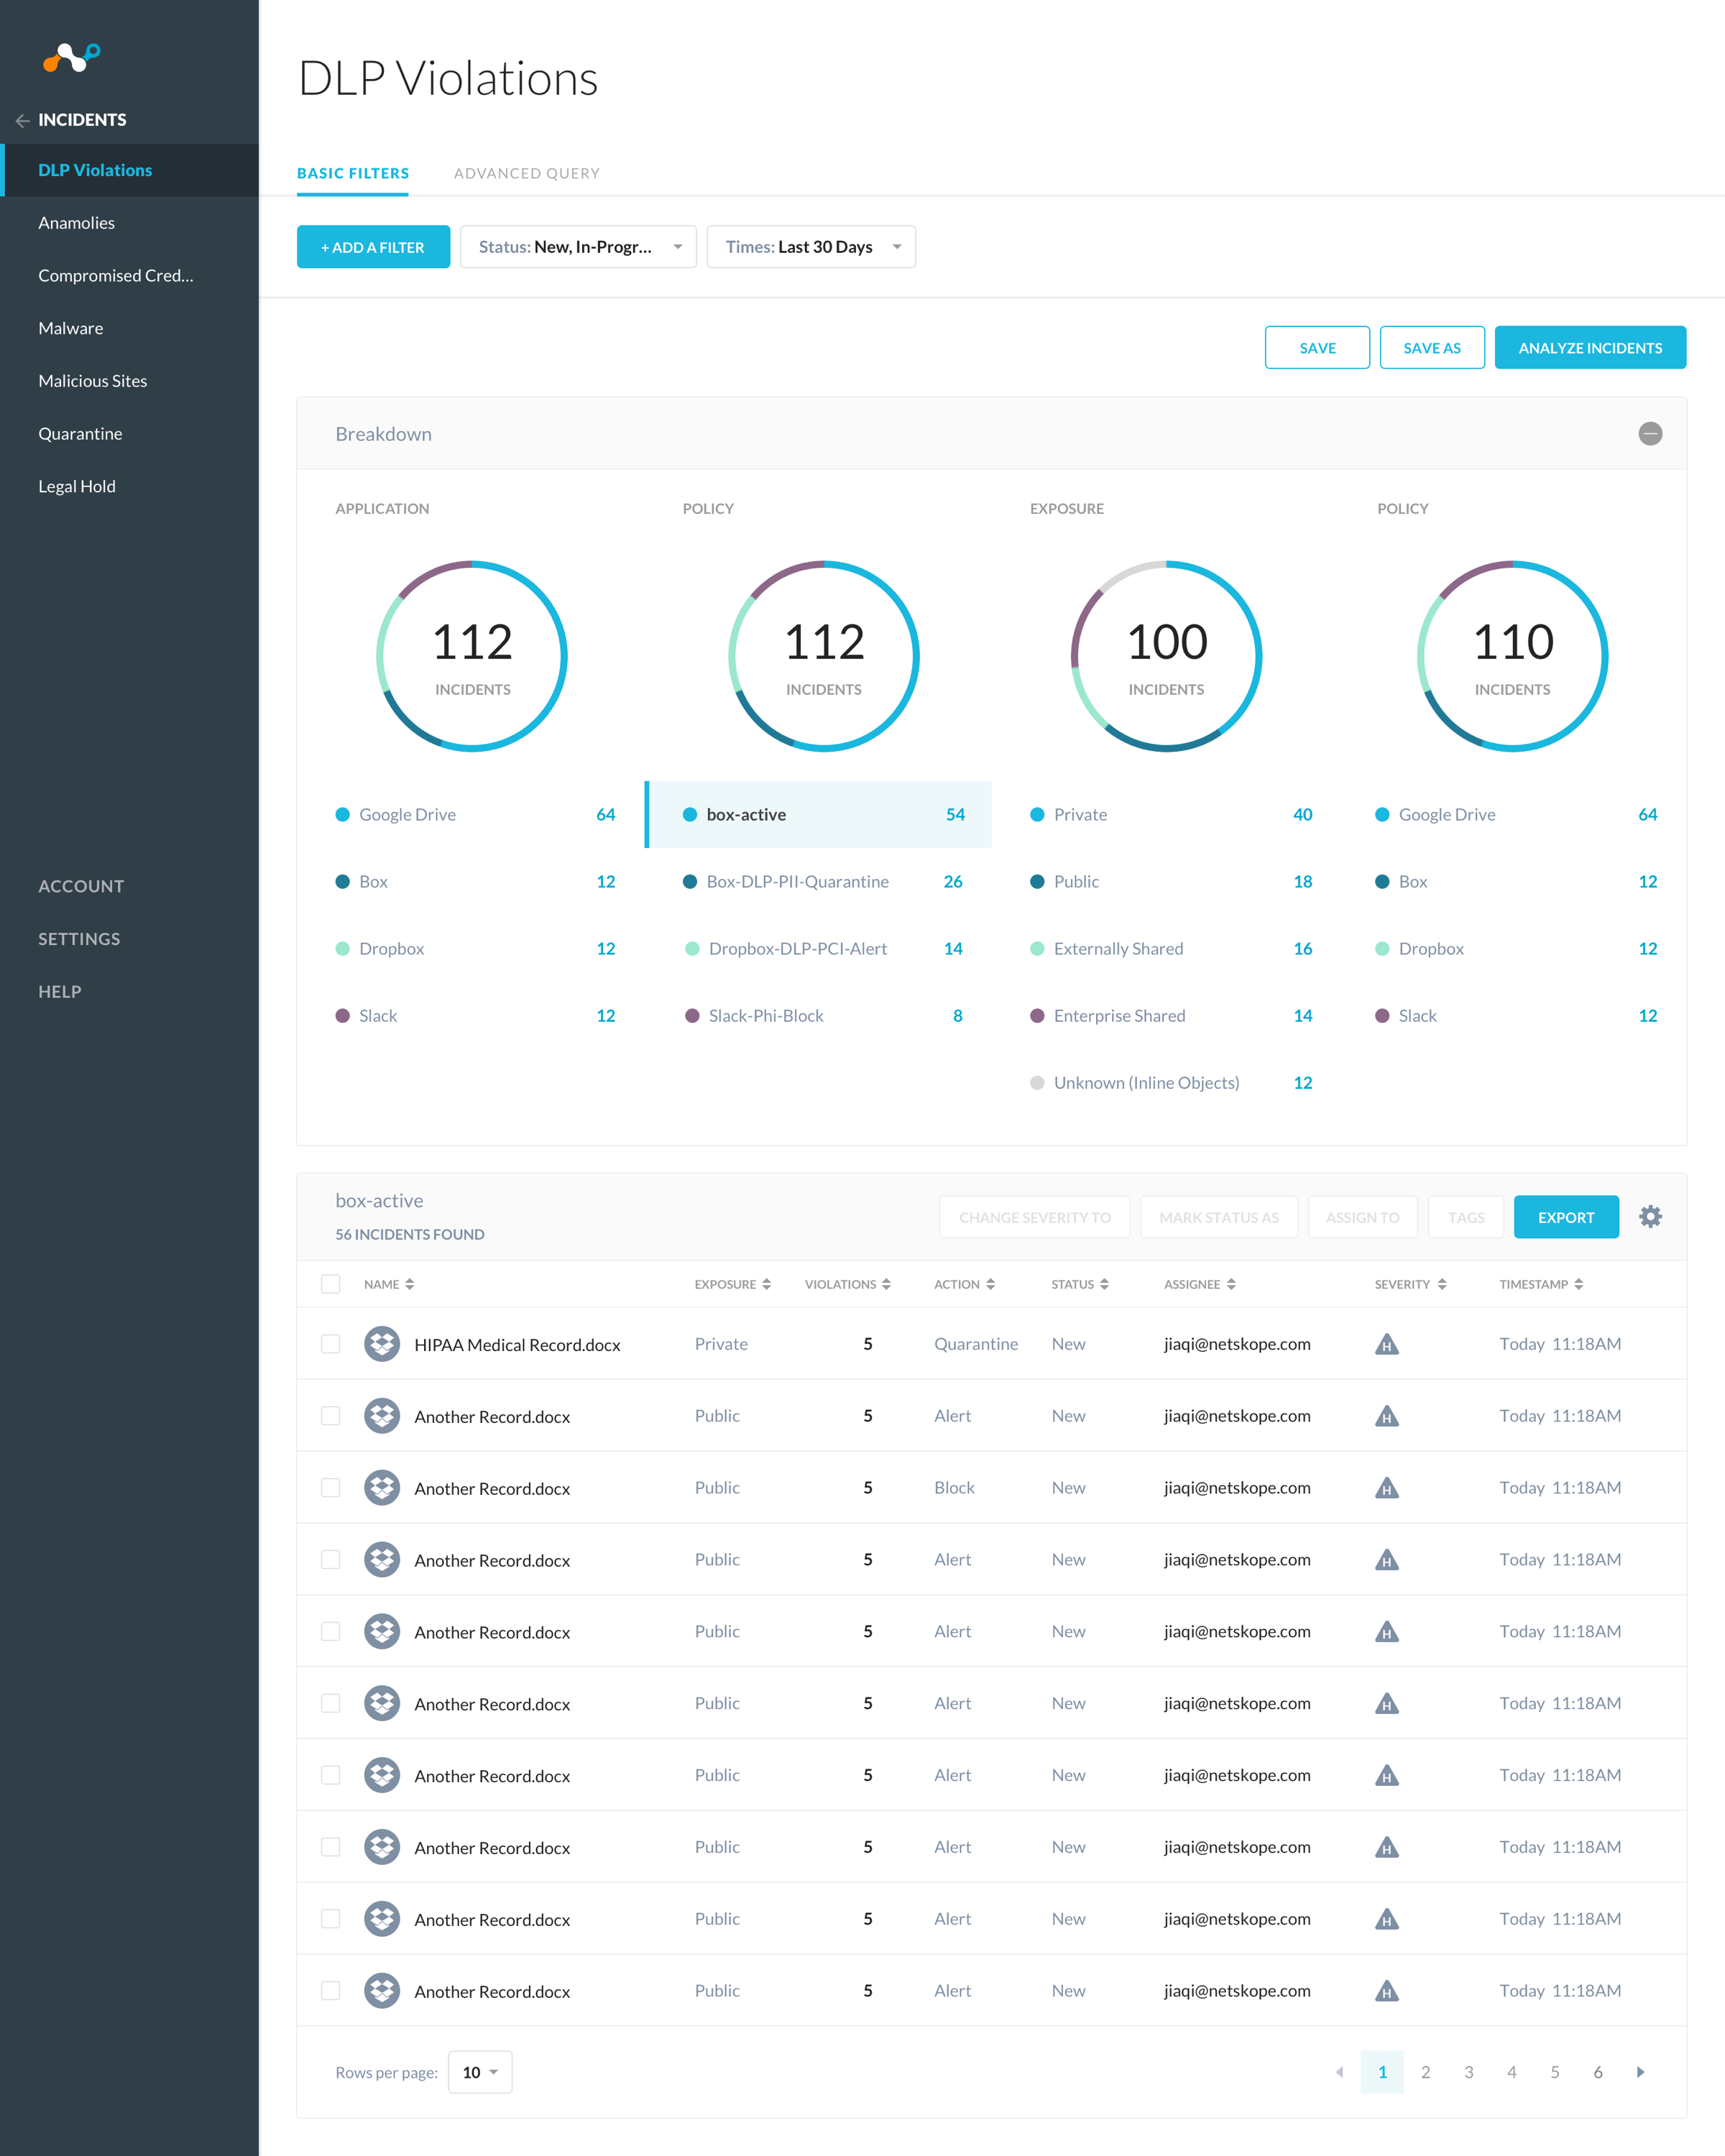Select Box-DLP-PII-Quarantine policy color dot
The width and height of the screenshot is (1725, 2156).
point(690,881)
